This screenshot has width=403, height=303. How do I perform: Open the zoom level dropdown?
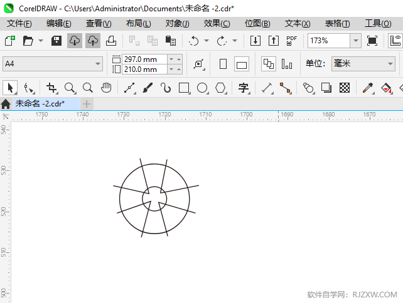pos(356,41)
